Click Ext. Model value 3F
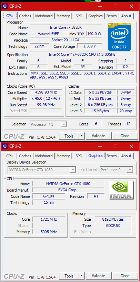Screen dimensions: 140x282 tap(83, 67)
